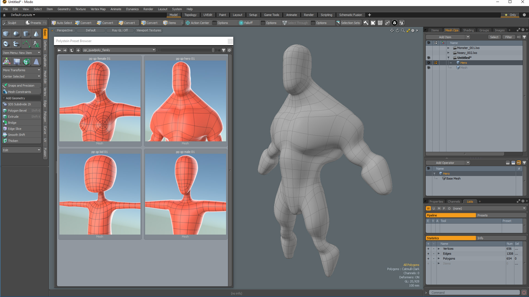Click the preset browser back arrow

point(59,50)
